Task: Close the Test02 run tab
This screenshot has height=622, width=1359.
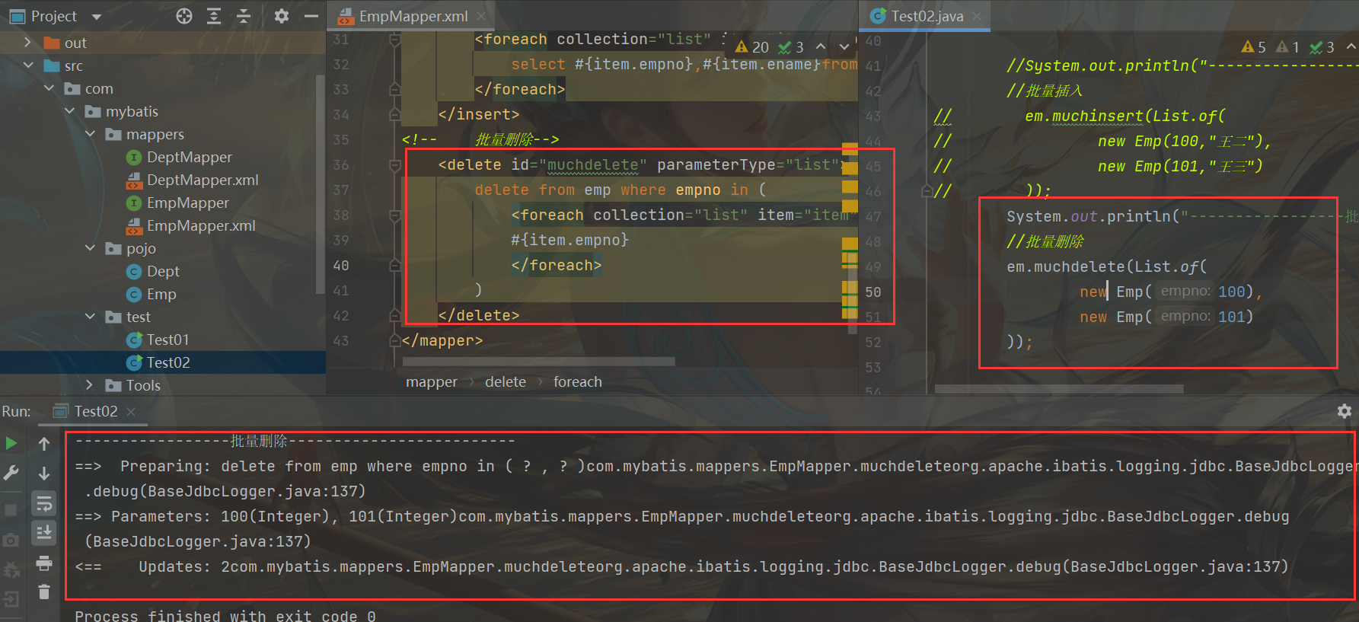Action: coord(131,411)
